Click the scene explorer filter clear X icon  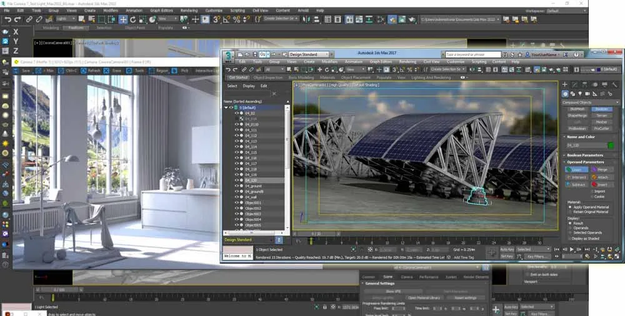tap(274, 94)
